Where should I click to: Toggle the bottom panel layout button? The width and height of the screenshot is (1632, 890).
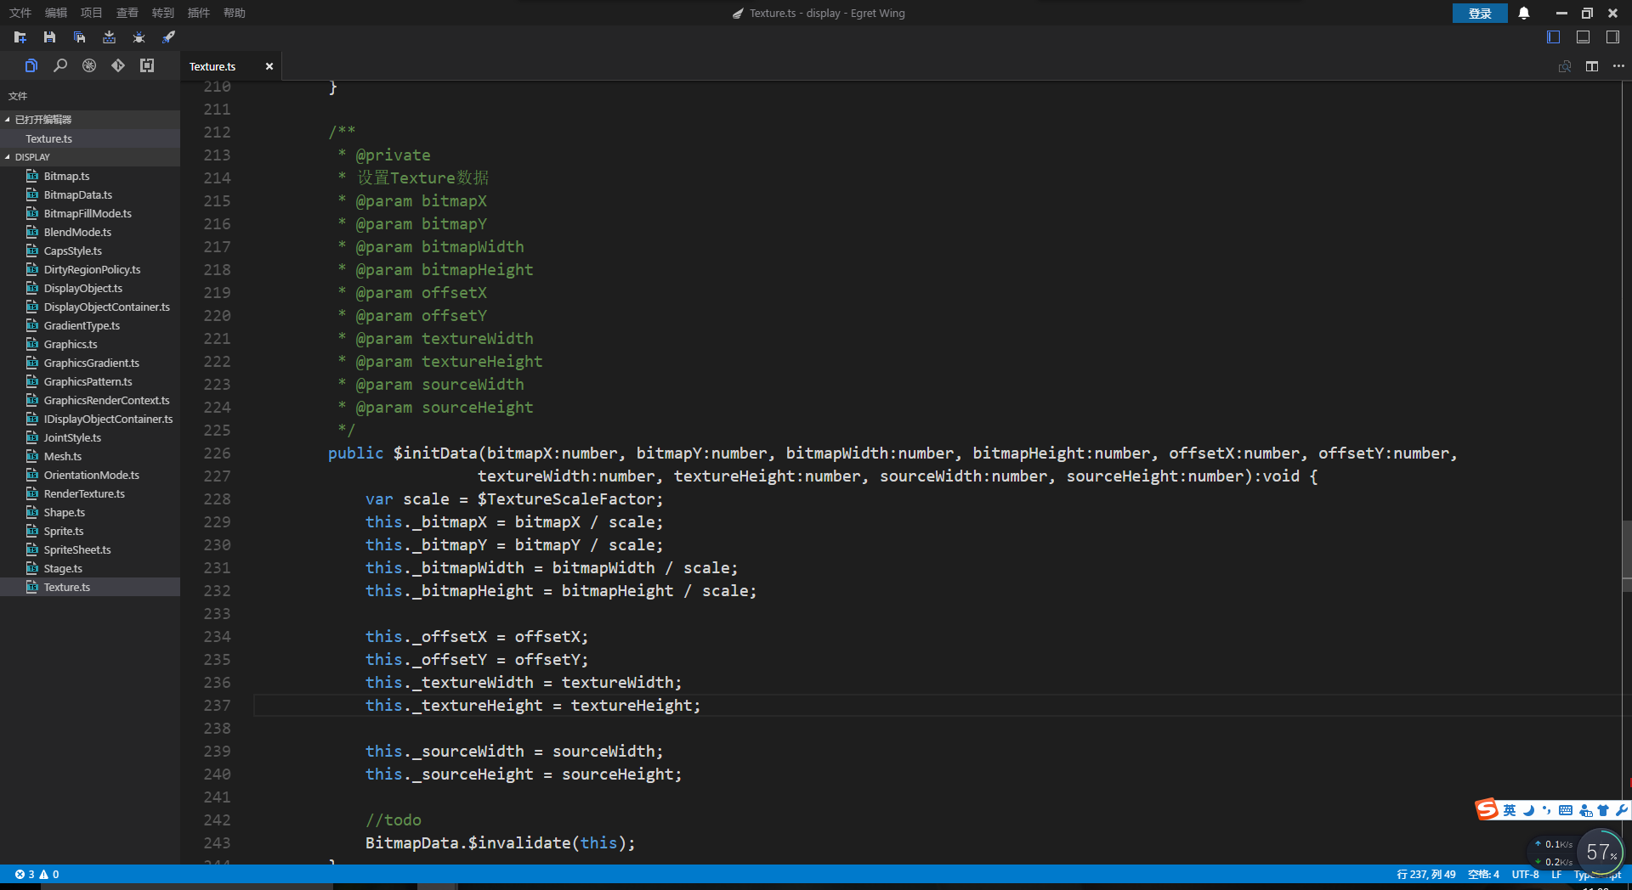point(1584,37)
